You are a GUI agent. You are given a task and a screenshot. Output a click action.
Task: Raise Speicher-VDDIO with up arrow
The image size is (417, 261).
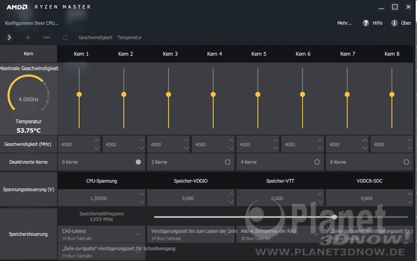[x=231, y=194]
